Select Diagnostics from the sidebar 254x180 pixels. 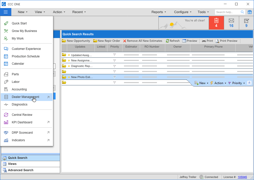19,104
